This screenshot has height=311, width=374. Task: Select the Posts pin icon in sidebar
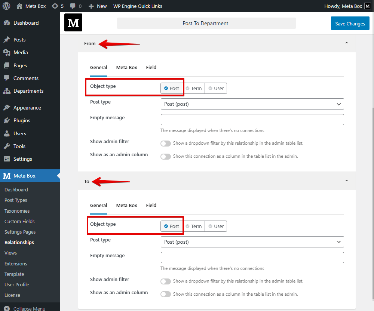click(7, 39)
